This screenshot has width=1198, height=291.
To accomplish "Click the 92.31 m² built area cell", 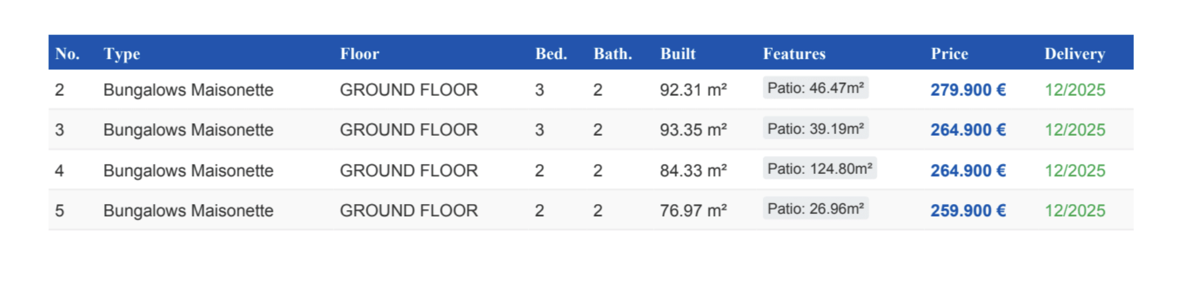I will click(693, 90).
